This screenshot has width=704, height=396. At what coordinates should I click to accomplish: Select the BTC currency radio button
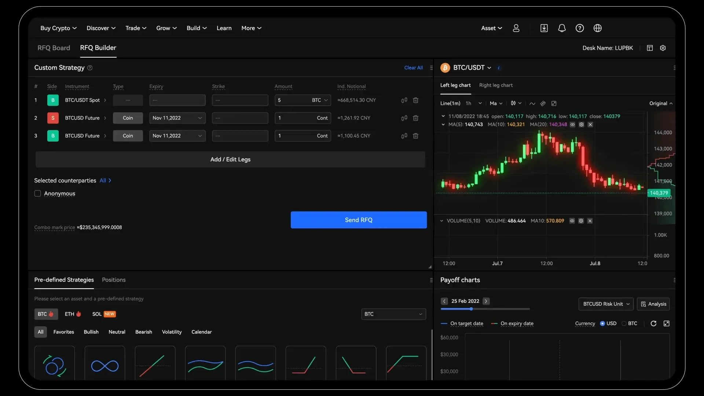(x=624, y=323)
